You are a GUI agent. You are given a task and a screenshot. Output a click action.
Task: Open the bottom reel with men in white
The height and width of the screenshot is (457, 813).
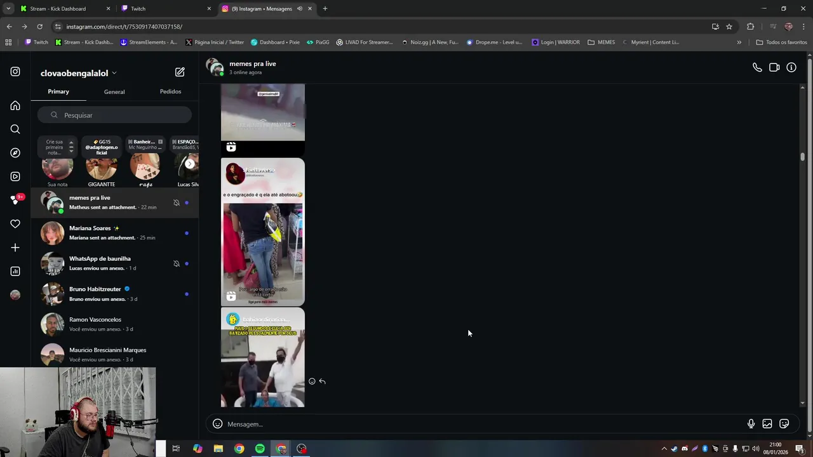(x=263, y=357)
